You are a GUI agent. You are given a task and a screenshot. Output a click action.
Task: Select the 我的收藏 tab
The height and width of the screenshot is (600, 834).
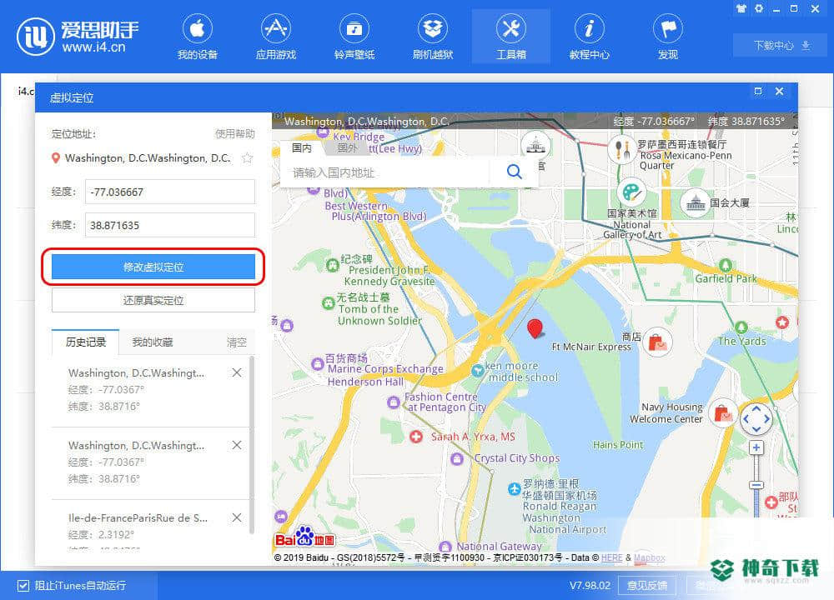tap(153, 342)
